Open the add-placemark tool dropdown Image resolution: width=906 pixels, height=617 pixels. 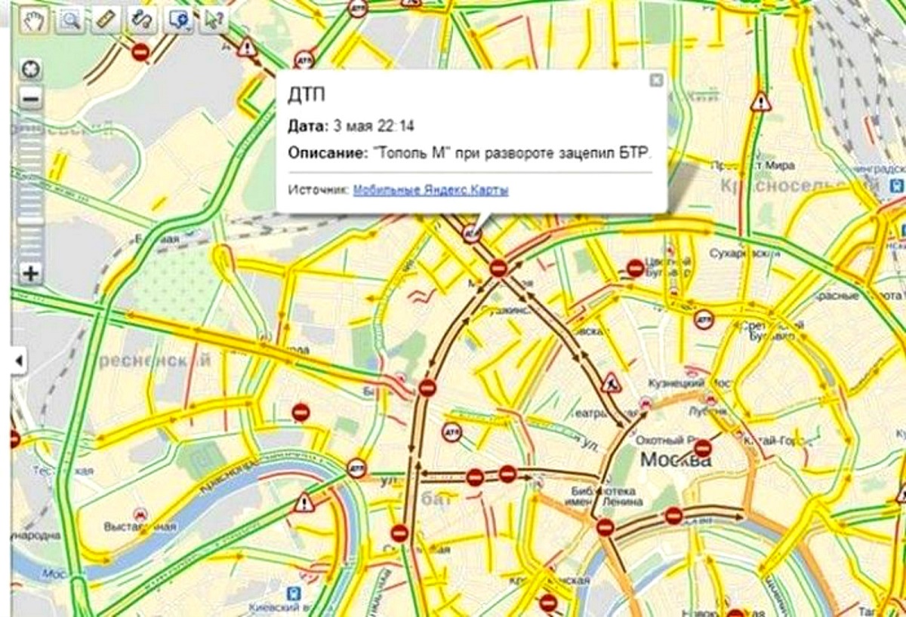click(180, 20)
